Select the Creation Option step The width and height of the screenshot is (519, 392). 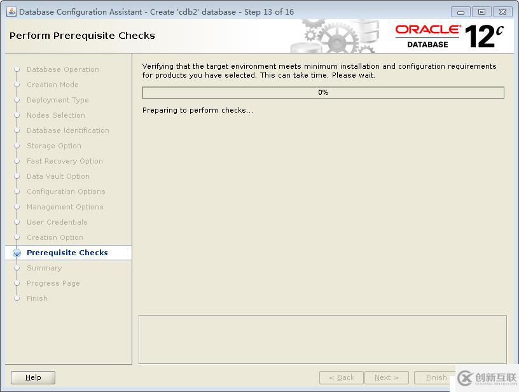pyautogui.click(x=55, y=237)
